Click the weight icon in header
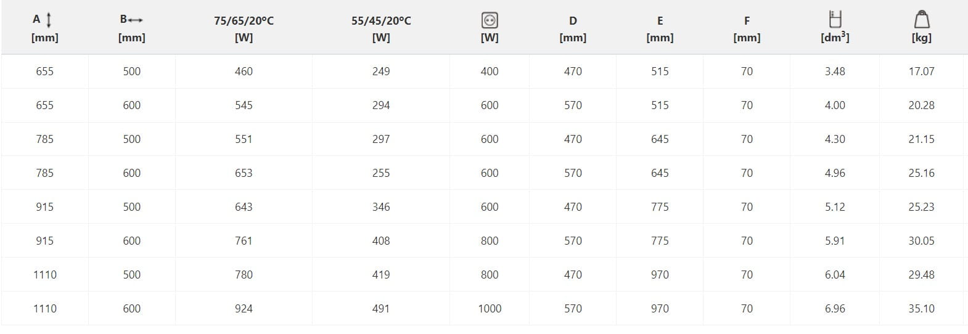Screen dimensions: 968x334 pyautogui.click(x=921, y=20)
